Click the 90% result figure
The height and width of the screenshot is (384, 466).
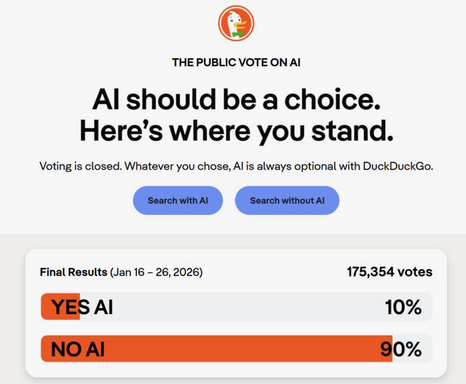[400, 349]
